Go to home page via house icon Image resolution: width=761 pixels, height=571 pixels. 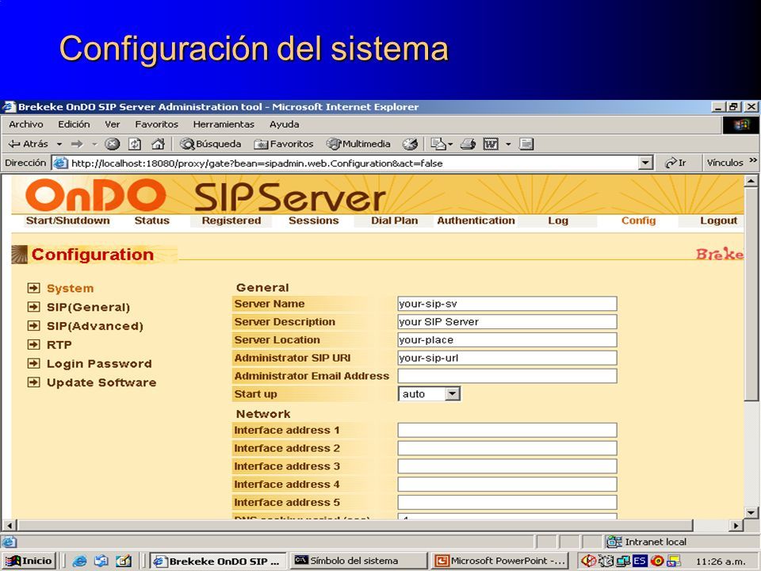coord(158,144)
